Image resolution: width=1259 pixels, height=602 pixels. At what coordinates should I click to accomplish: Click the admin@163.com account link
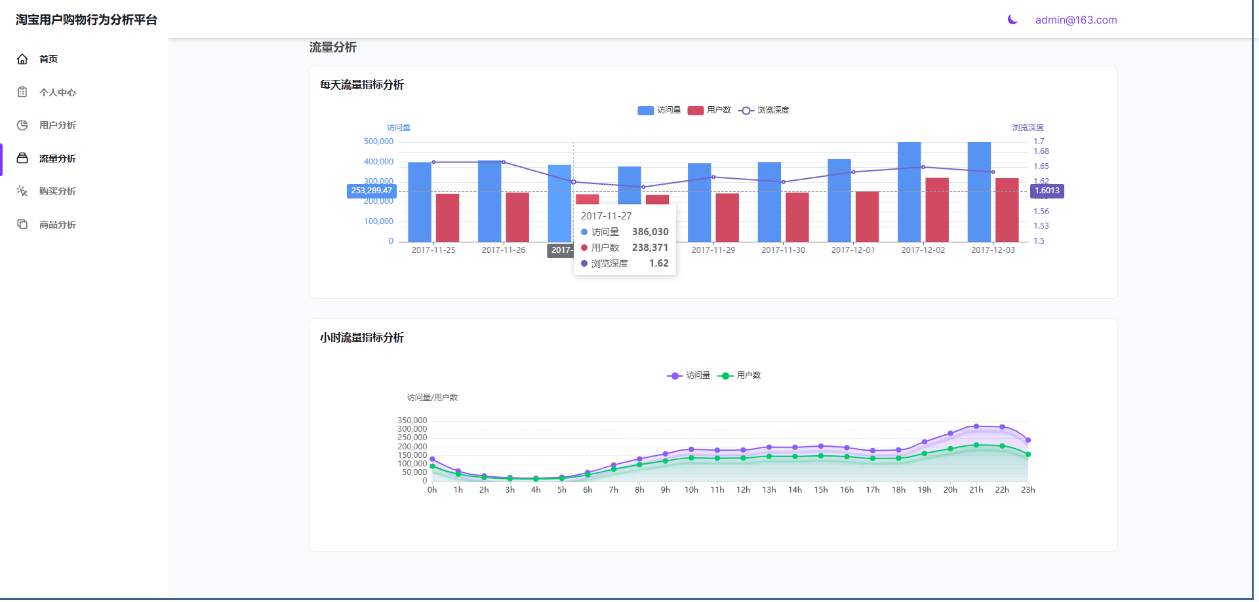(x=1076, y=20)
